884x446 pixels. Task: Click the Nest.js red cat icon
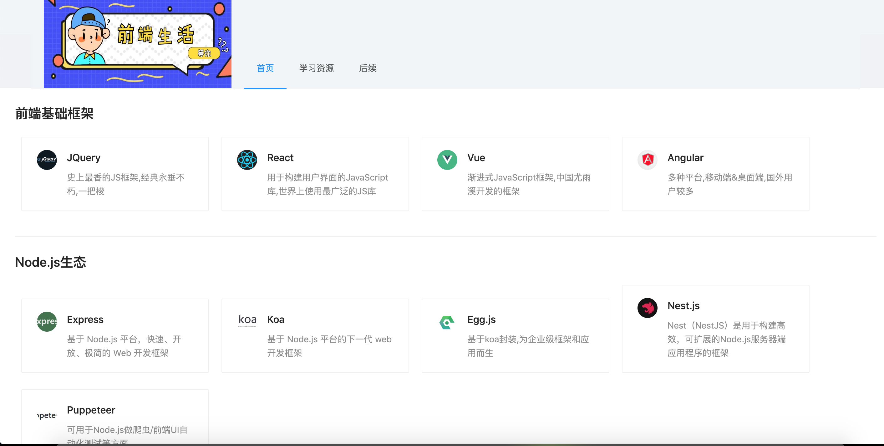pyautogui.click(x=647, y=308)
